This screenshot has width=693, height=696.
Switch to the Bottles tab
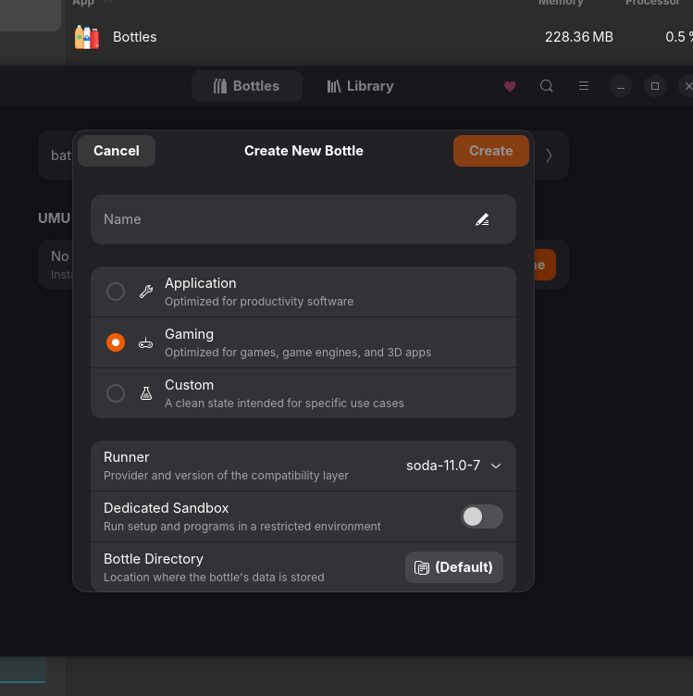point(247,86)
